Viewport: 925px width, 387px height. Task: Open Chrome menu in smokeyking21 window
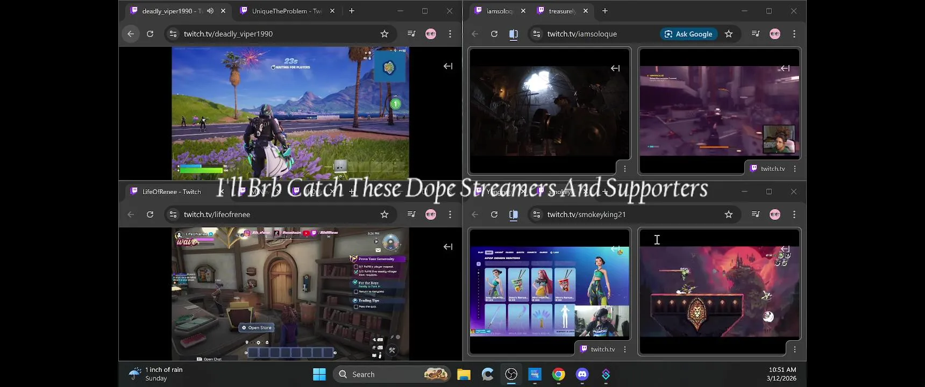pos(794,214)
